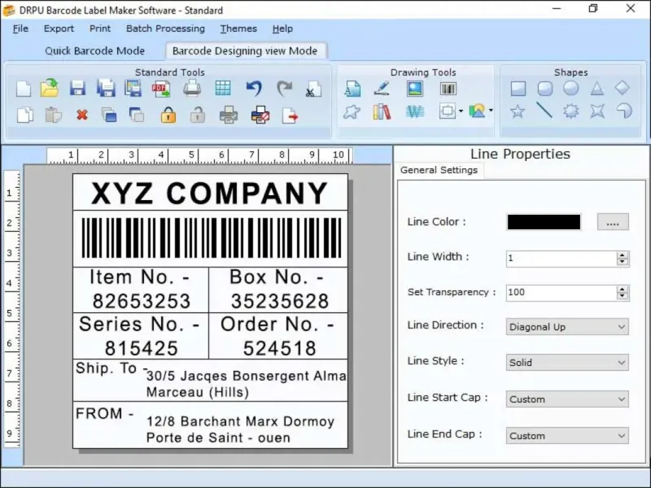The height and width of the screenshot is (488, 651).
Task: Click the printer with red no-sign icon
Action: (x=260, y=115)
